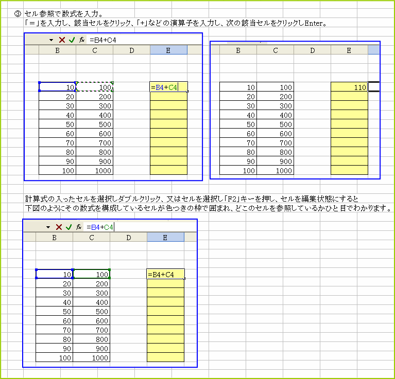Select column C header in upper-left example

(x=94, y=50)
